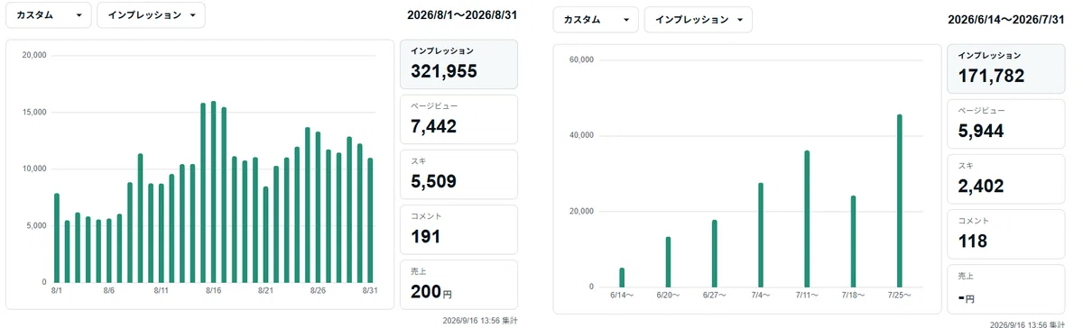The width and height of the screenshot is (1083, 328).
Task: Click the 6/20〜 x-axis label
Action: pos(668,296)
